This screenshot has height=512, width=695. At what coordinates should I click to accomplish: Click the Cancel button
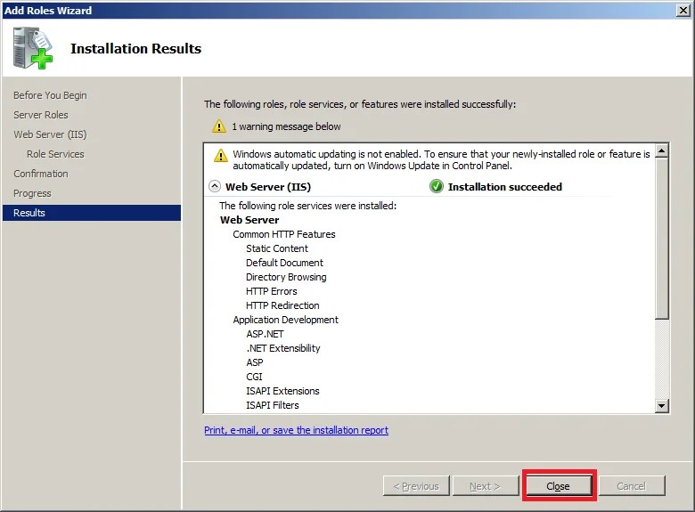[632, 486]
